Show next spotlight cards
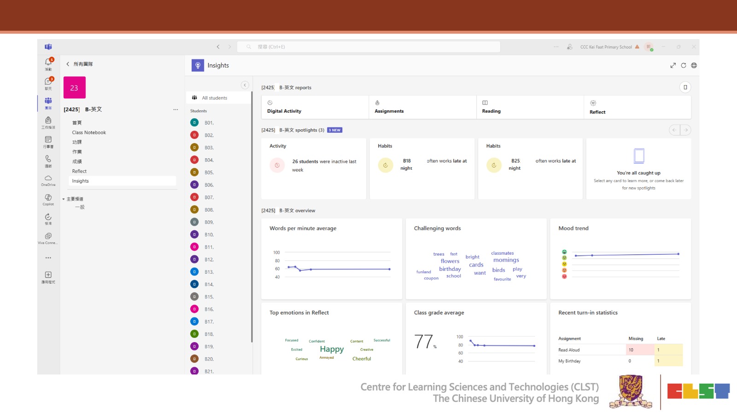 [686, 130]
